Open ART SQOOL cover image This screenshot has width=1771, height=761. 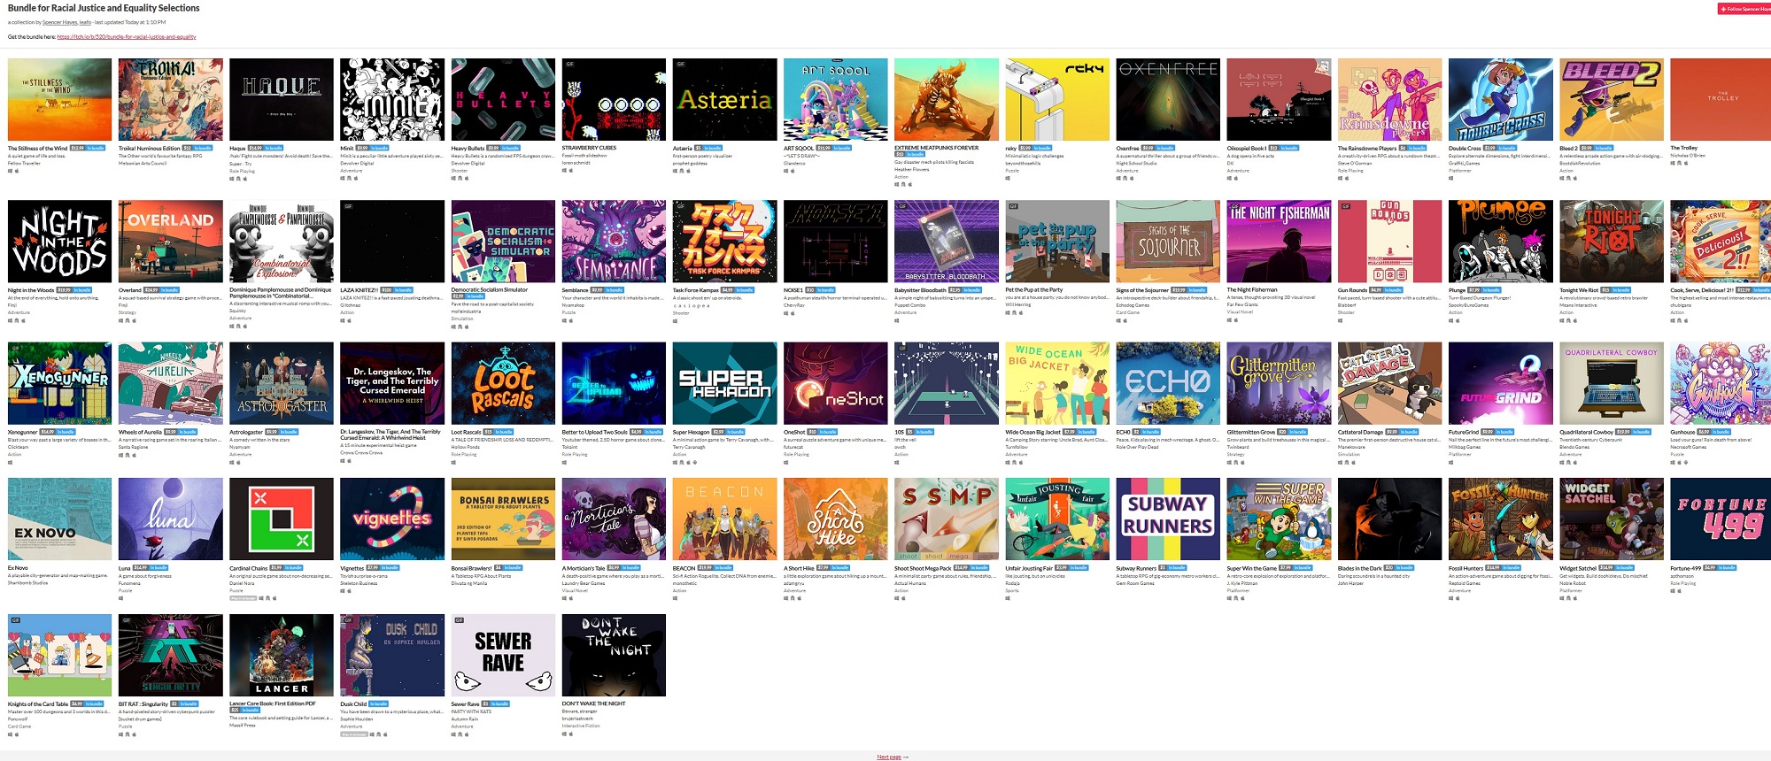835,100
